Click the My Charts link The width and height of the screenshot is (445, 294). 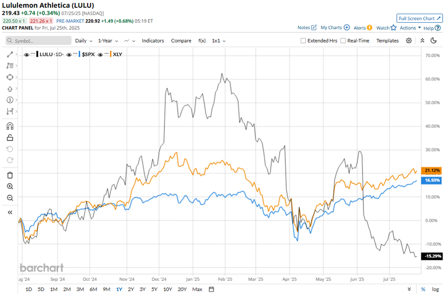coord(331,27)
